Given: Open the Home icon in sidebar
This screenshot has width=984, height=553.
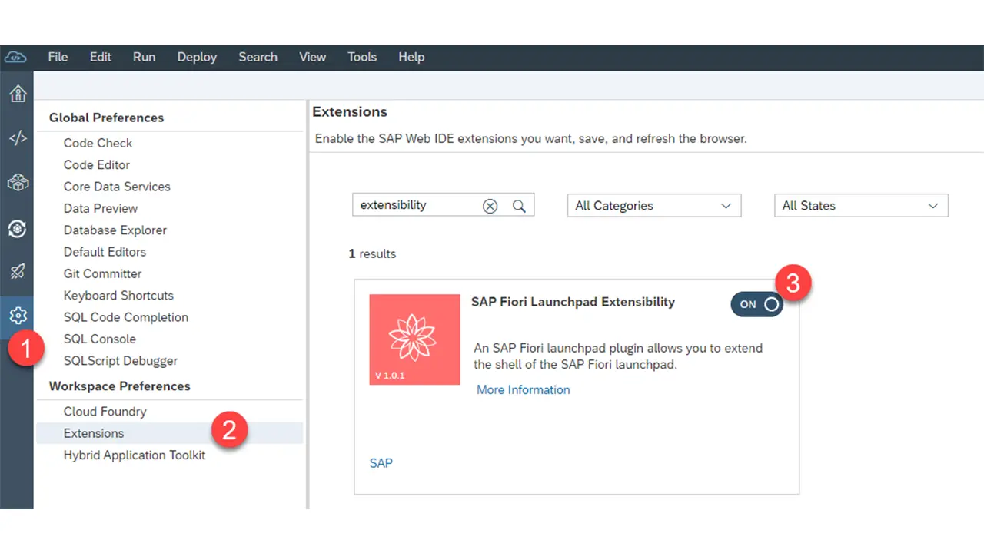Looking at the screenshot, I should (18, 94).
